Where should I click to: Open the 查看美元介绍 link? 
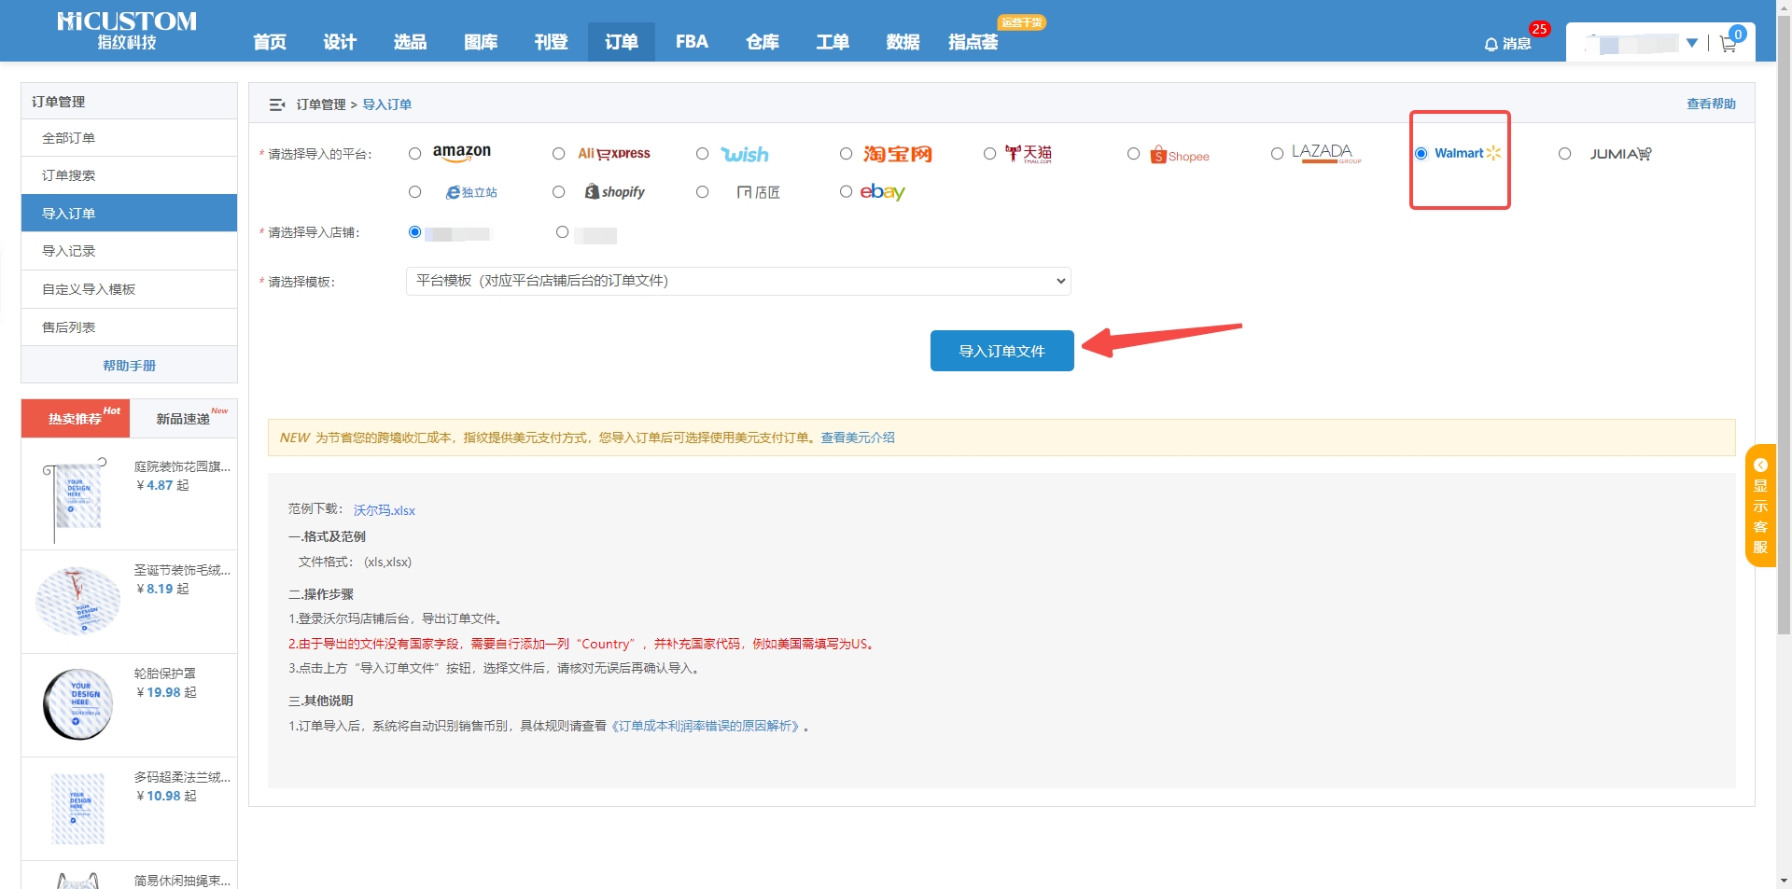[x=858, y=438]
